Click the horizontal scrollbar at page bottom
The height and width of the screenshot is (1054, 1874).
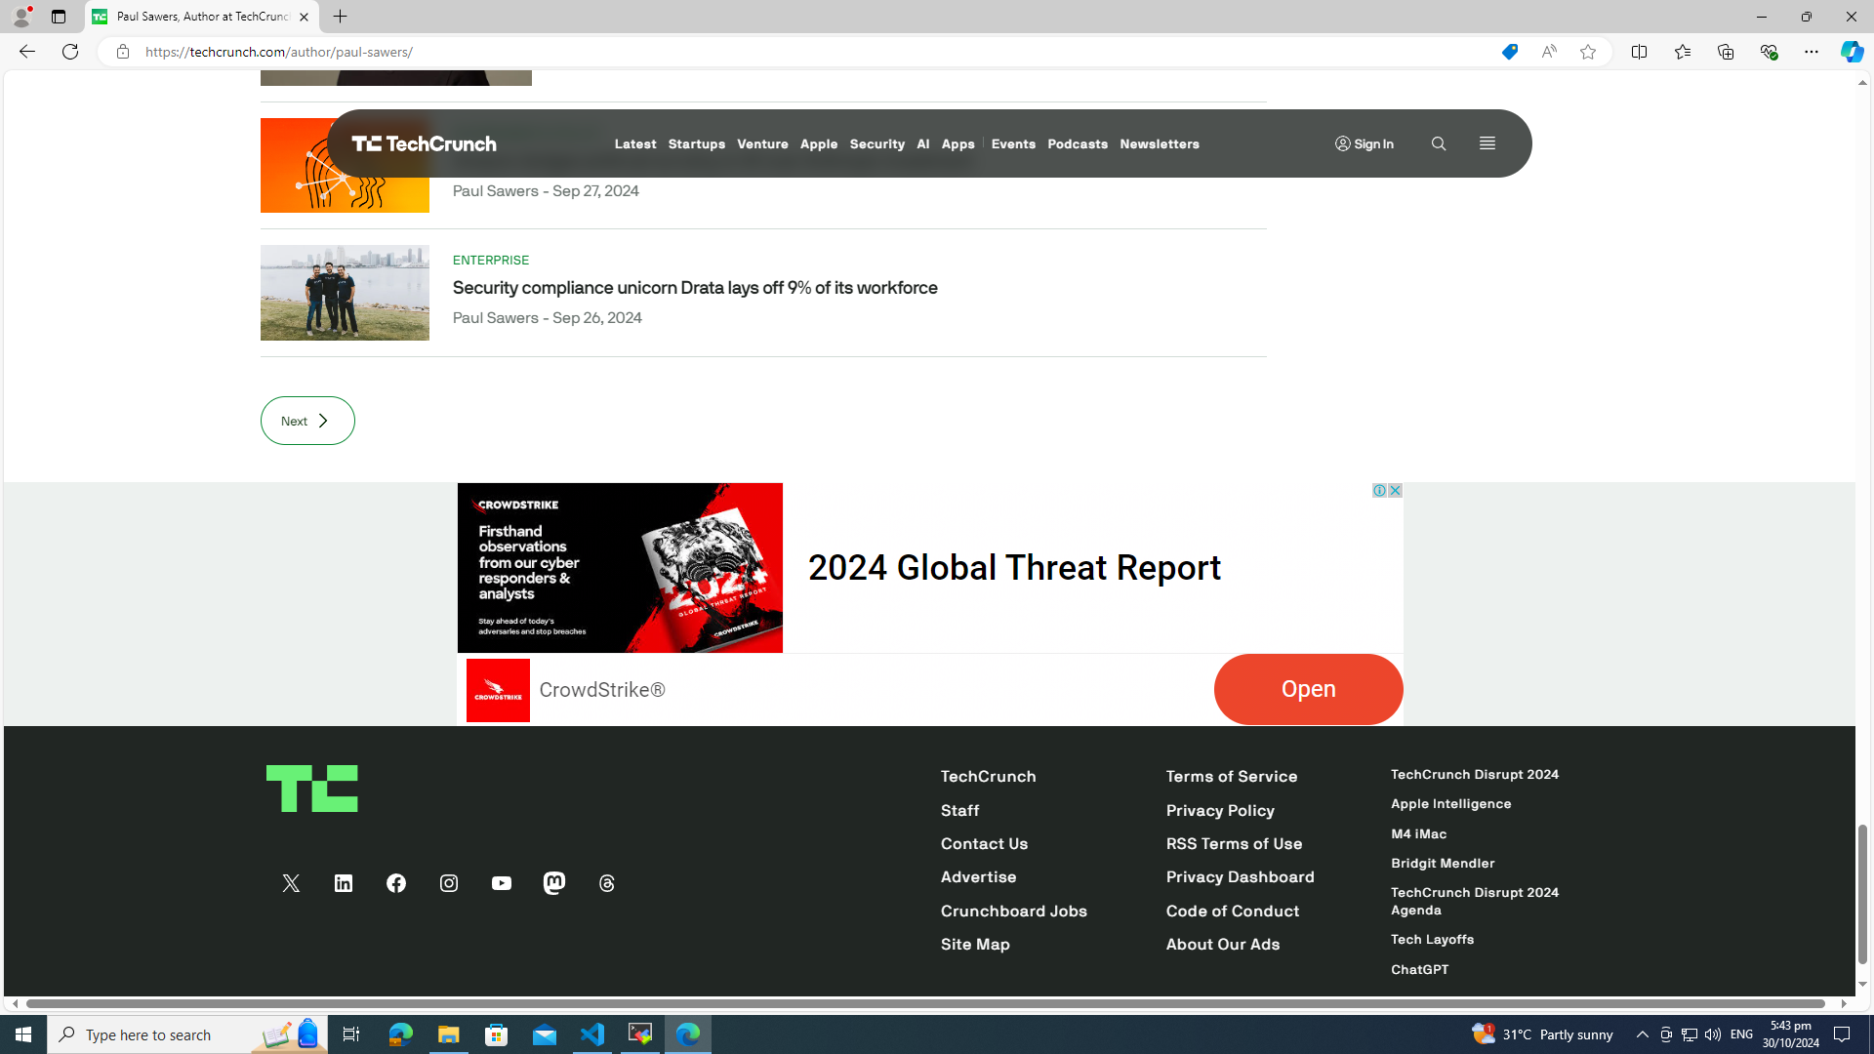pos(924,1003)
